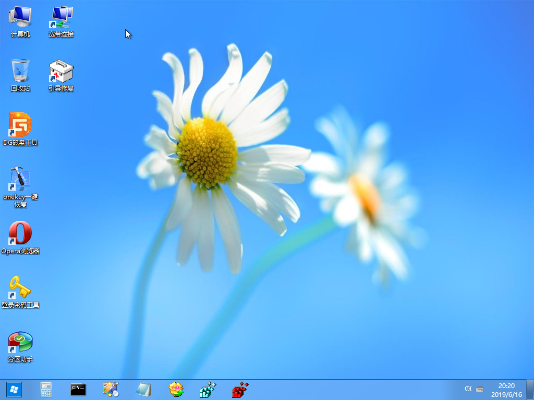Viewport: 534px width, 400px height.
Task: Click the keyboard icon in system tray
Action: 480,389
